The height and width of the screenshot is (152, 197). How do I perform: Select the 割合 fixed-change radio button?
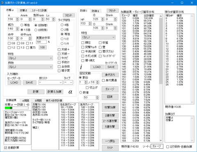click(84, 78)
